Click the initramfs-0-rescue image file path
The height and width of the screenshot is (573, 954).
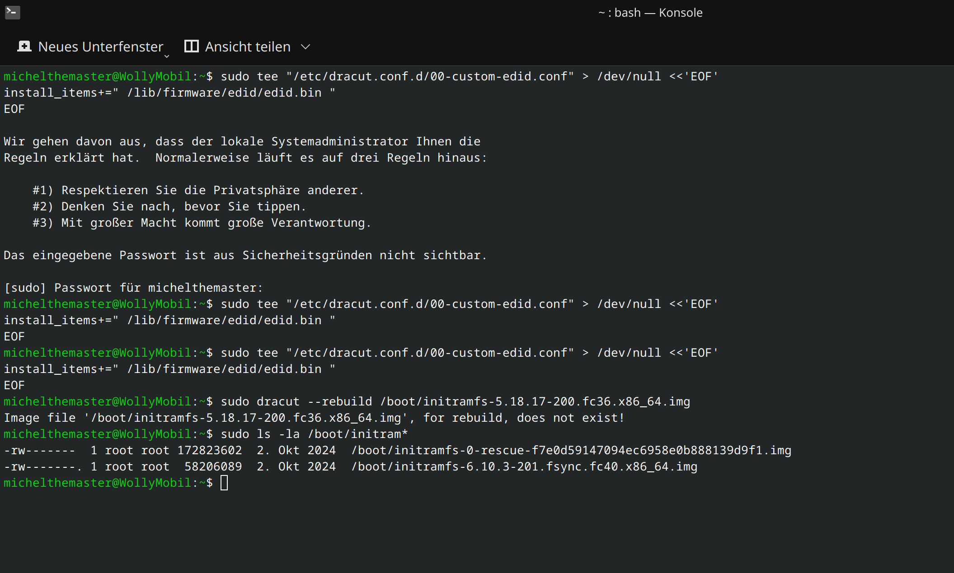[x=571, y=450]
